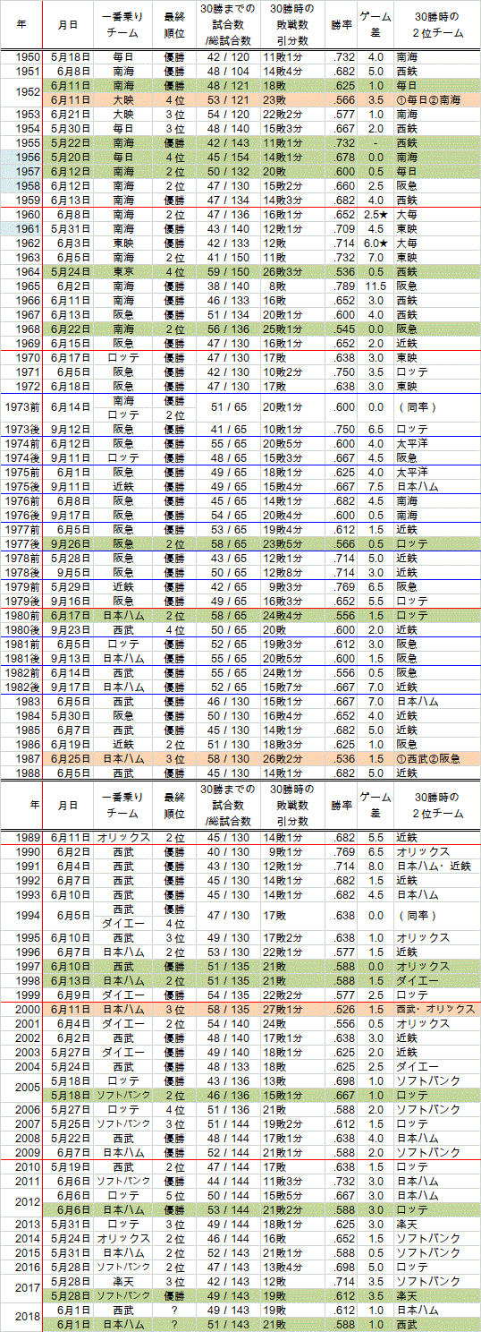Screen dimensions: 481x1332
Task: Click the "①西武②阪急" second-place cell
Action: tap(437, 757)
